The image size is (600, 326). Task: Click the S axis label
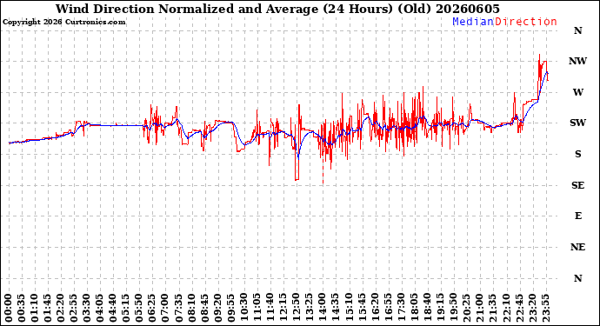click(x=577, y=154)
